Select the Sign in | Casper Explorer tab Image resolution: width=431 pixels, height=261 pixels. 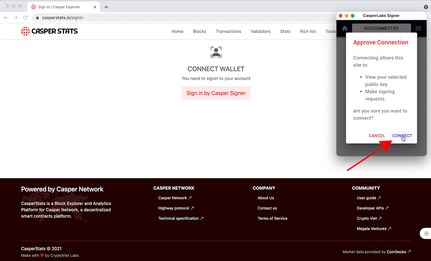pyautogui.click(x=64, y=7)
